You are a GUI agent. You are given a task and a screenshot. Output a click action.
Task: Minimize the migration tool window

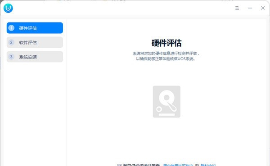tap(250, 8)
